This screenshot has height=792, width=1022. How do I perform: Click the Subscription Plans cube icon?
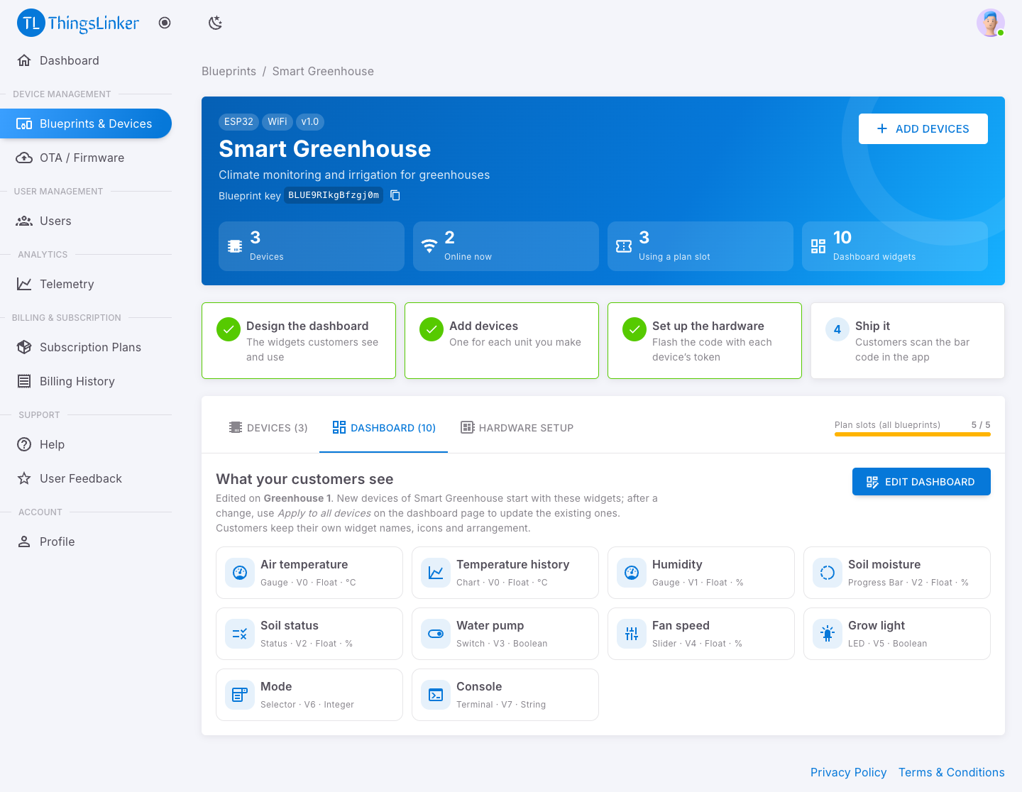tap(24, 347)
